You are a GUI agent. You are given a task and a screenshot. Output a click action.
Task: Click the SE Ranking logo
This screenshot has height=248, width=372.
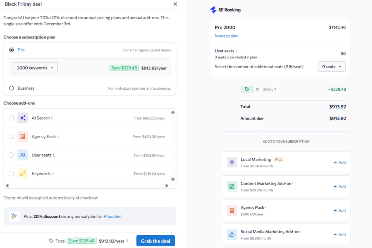point(225,10)
